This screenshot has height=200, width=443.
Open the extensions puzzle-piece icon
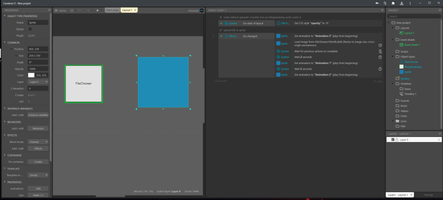(x=393, y=3)
